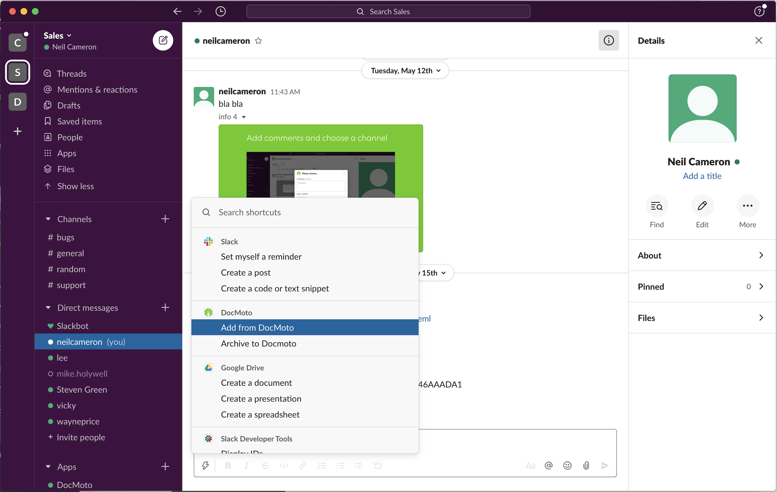
Task: Add a direct message with plus button
Action: (x=165, y=307)
